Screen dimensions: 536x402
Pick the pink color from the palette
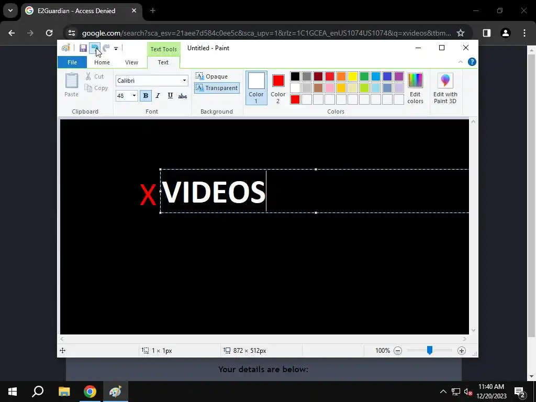pos(330,88)
